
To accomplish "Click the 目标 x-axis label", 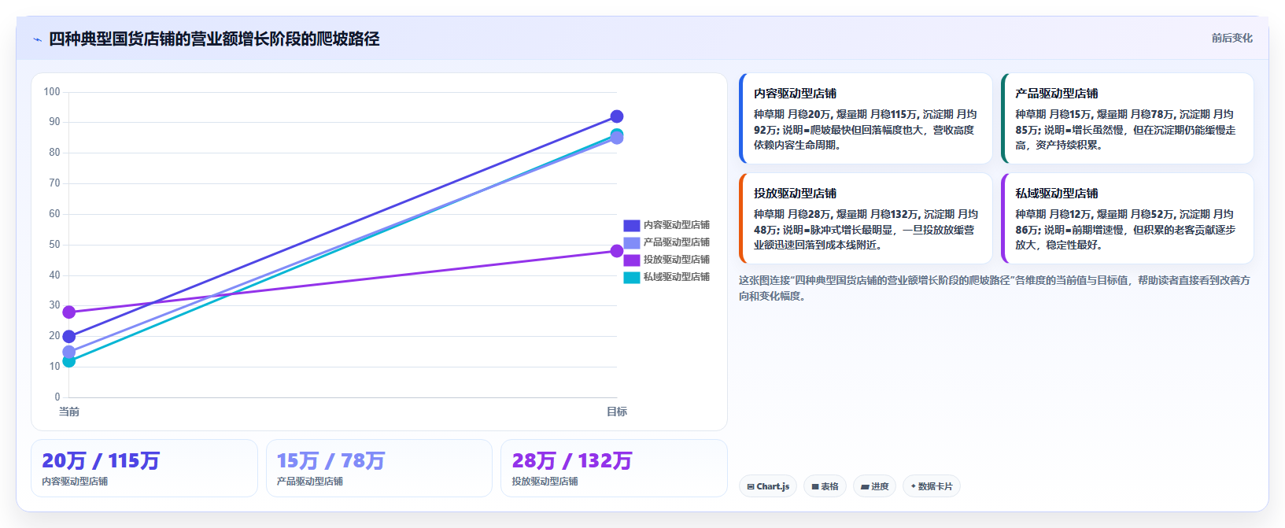I will point(617,412).
